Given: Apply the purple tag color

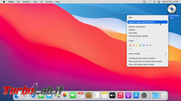Looking at the screenshot, I should coord(147,45).
